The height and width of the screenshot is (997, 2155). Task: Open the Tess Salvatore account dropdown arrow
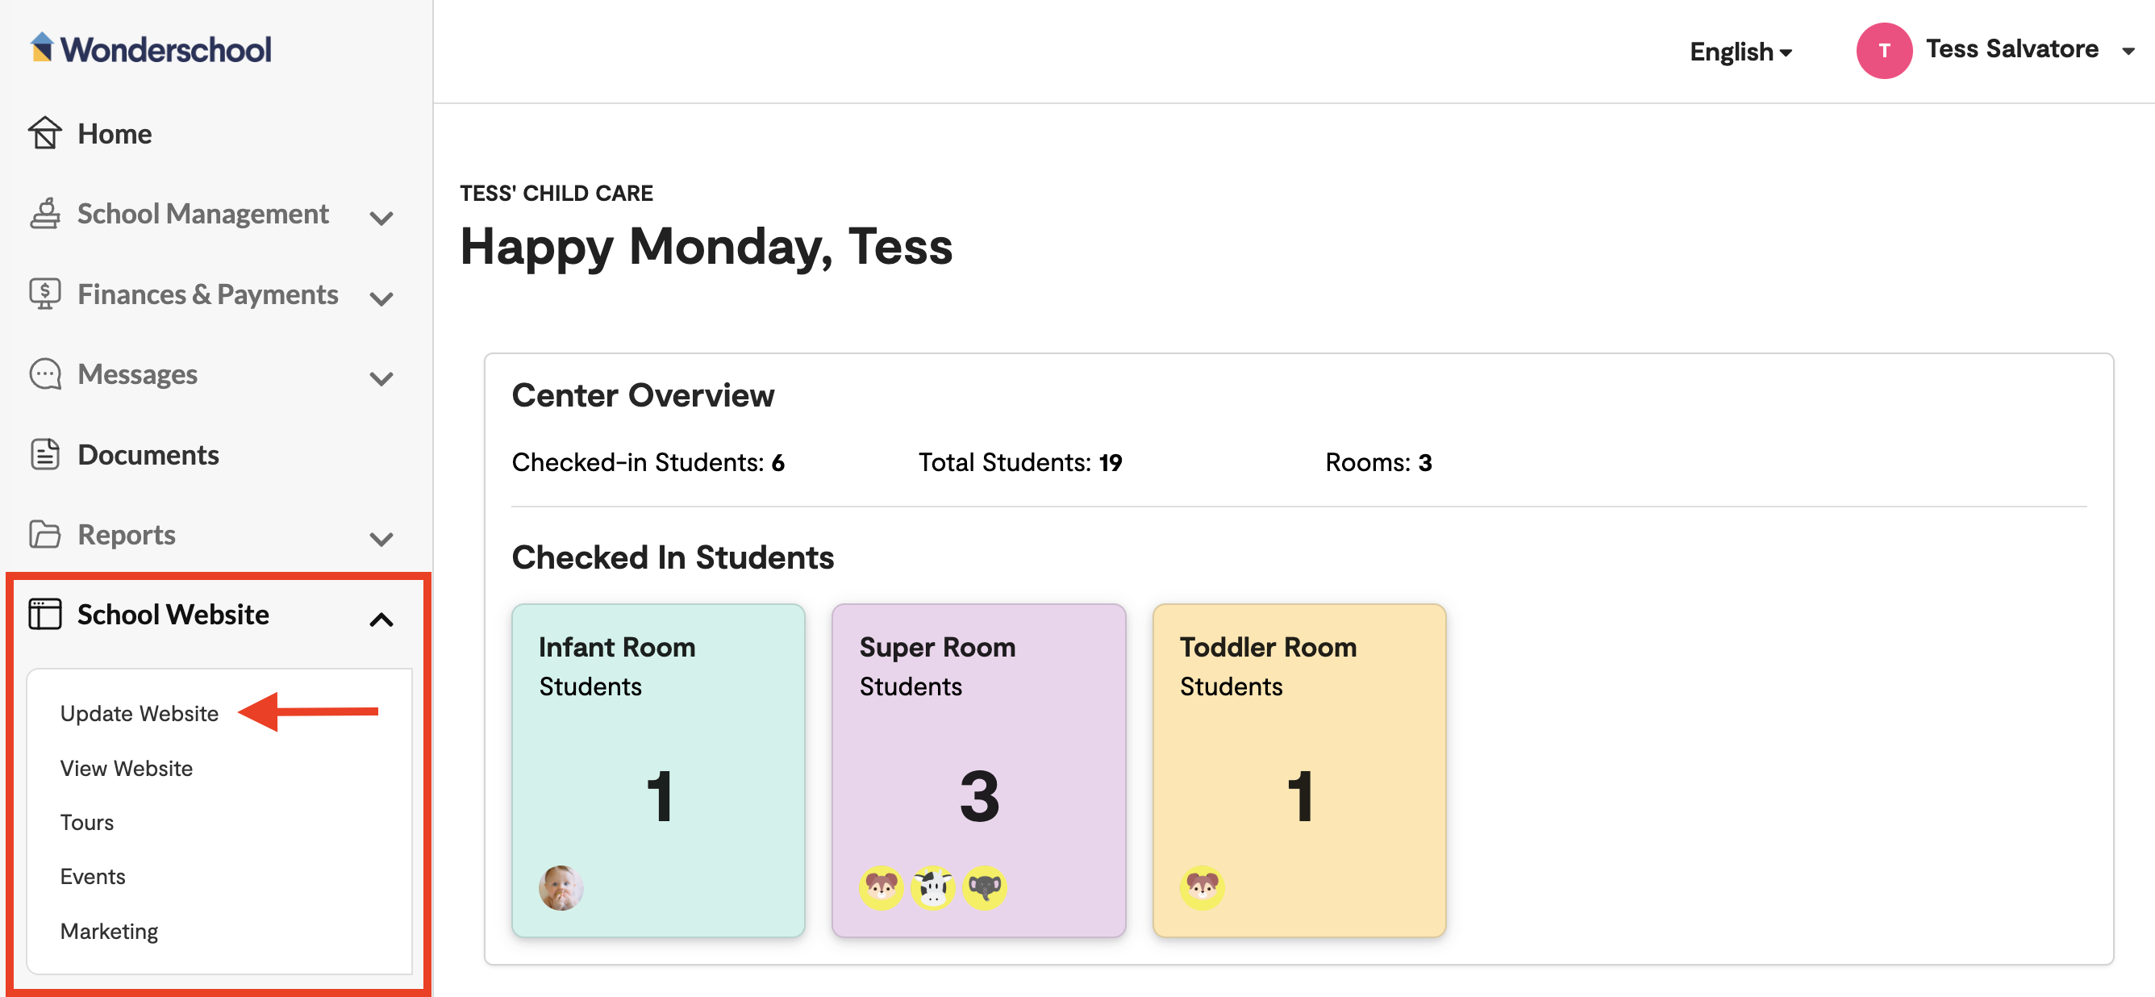point(2128,52)
